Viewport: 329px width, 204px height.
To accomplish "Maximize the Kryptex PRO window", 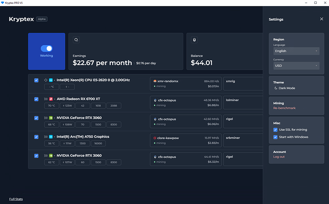I will point(315,3).
